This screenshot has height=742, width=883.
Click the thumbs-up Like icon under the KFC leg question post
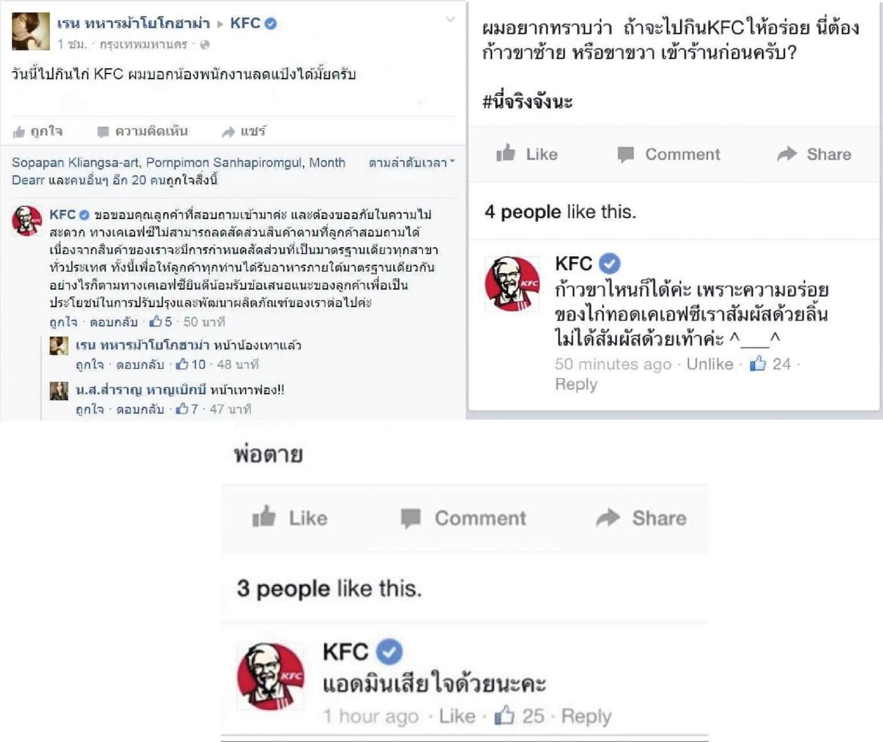[x=506, y=153]
